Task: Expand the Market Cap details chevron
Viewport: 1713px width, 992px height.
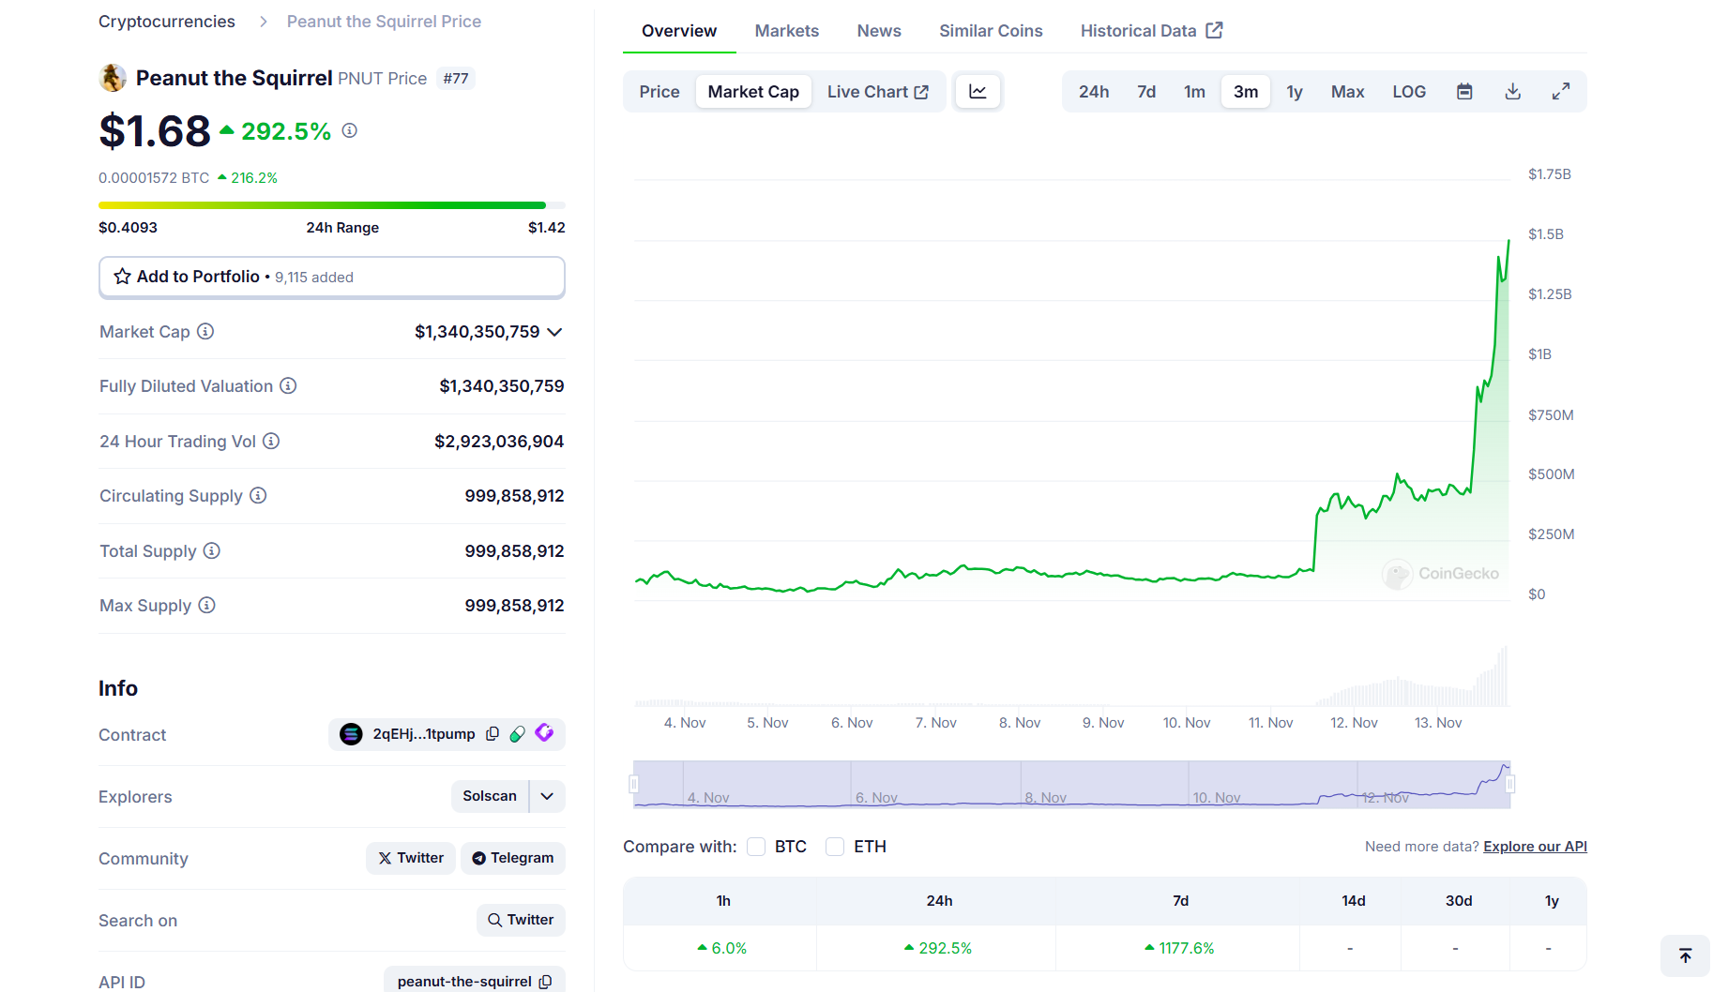Action: coord(554,332)
